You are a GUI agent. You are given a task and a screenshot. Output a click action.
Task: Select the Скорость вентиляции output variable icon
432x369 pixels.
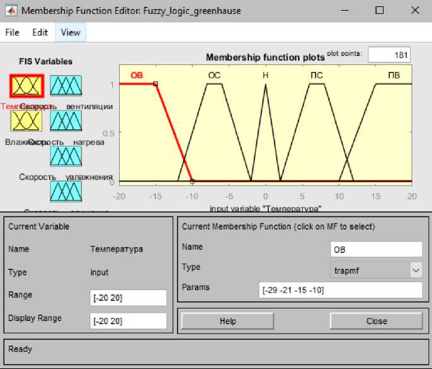[66, 86]
